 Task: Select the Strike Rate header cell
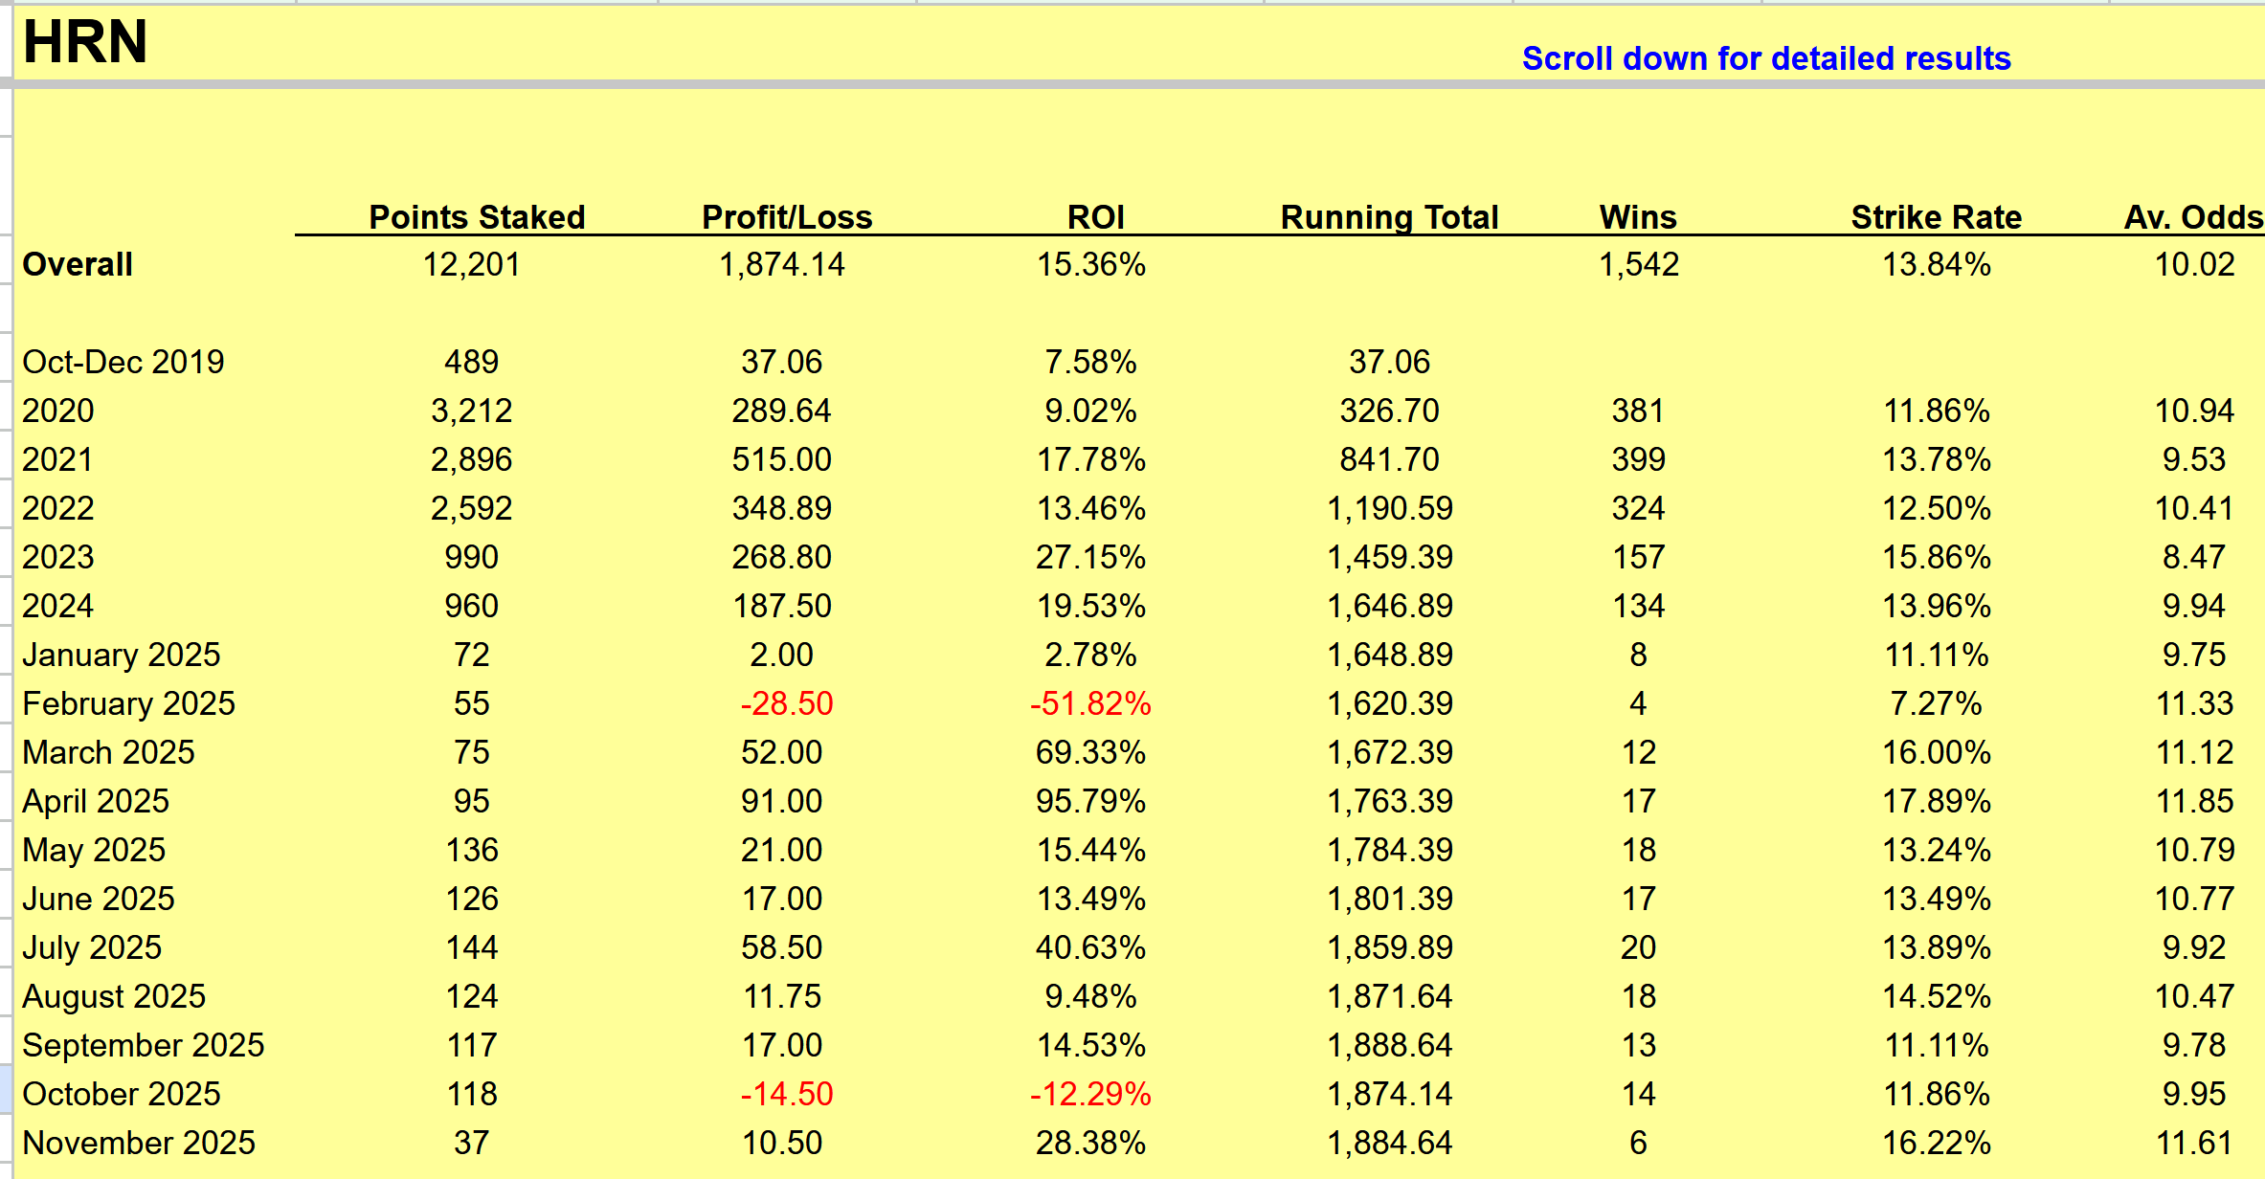[x=1936, y=217]
